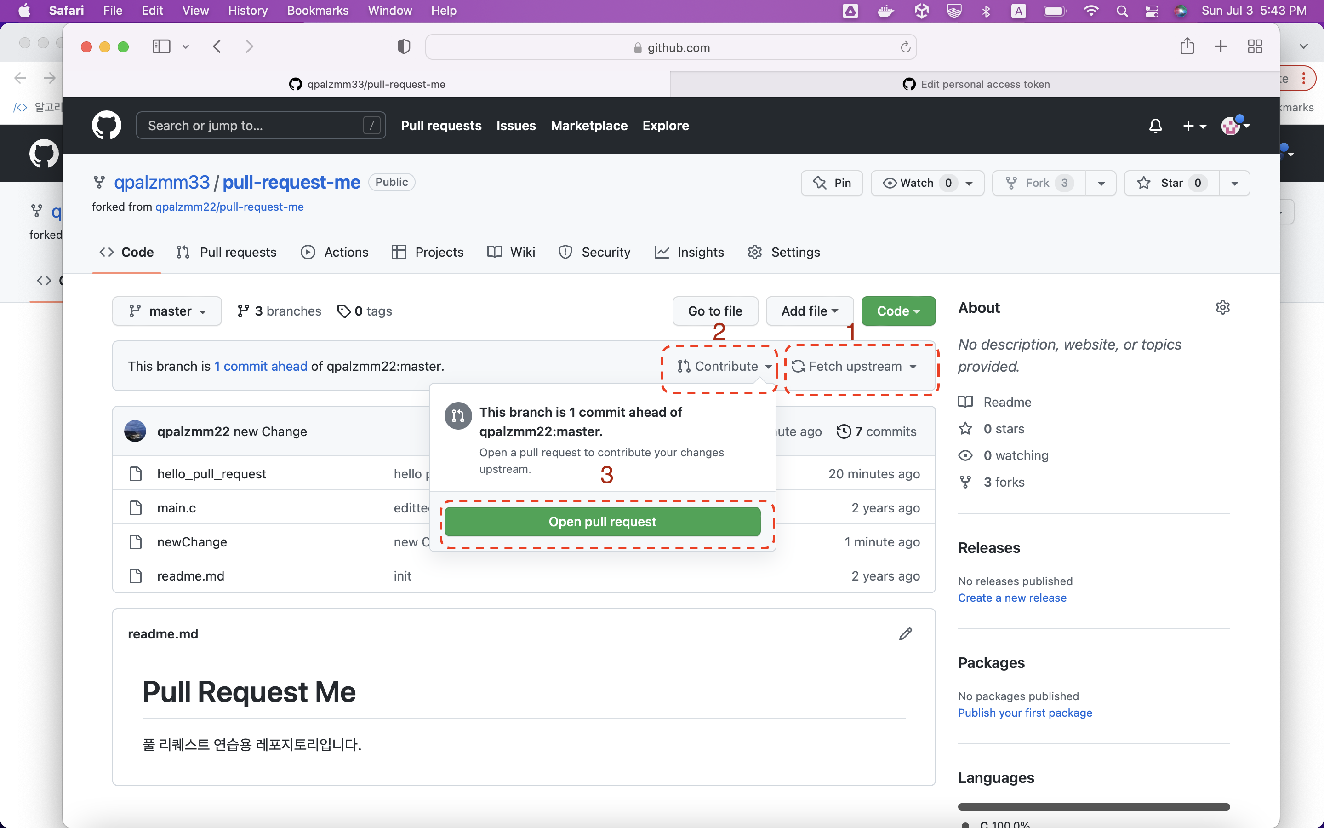Expand the green Code dropdown
Screen dimensions: 1324x828
tap(898, 311)
